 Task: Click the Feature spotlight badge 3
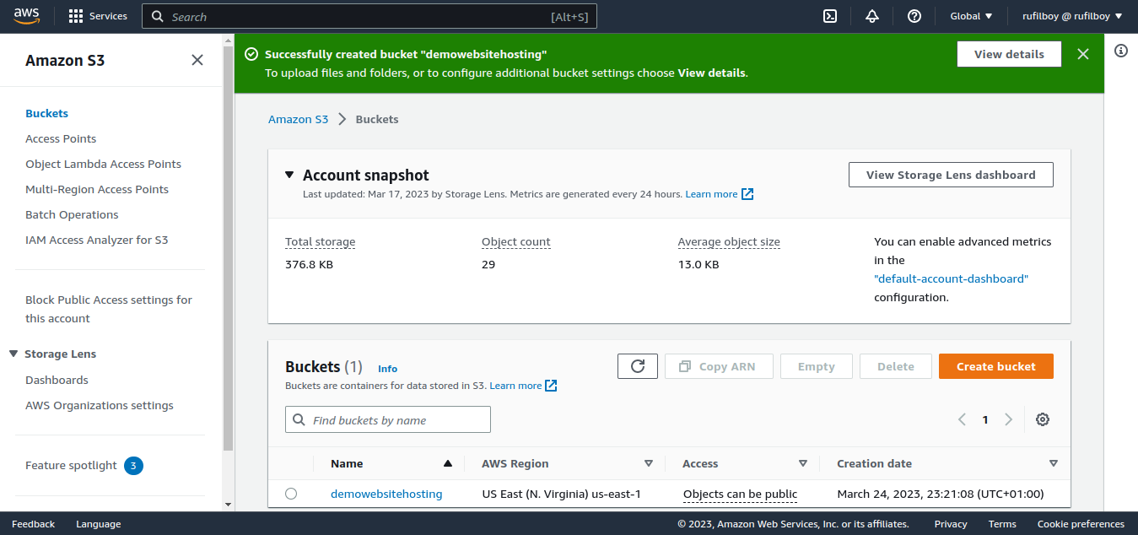tap(133, 465)
